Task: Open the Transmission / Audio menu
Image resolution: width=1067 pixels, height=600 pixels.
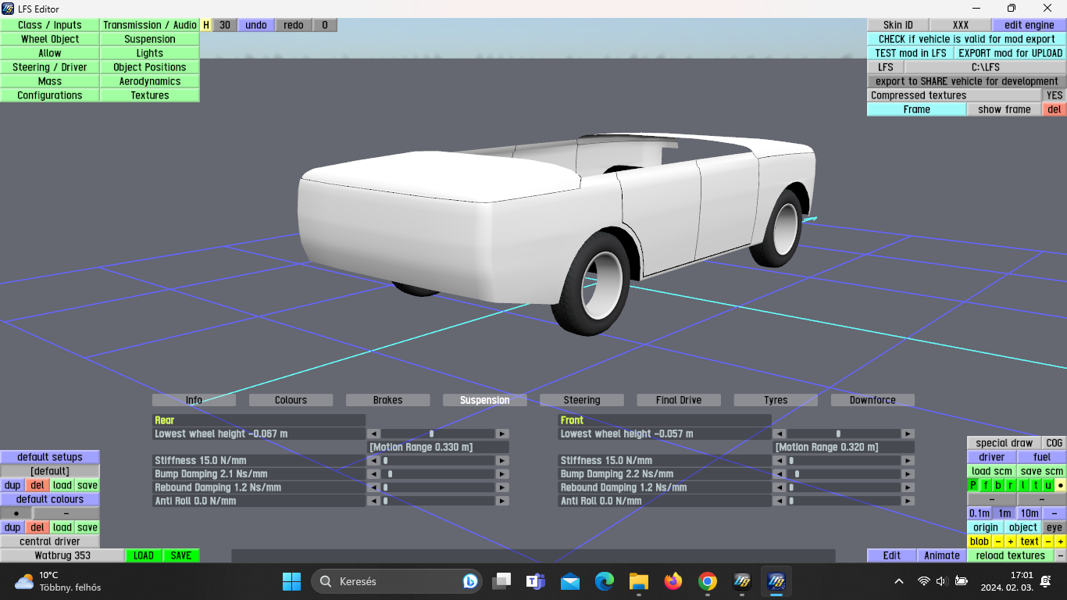Action: (150, 25)
